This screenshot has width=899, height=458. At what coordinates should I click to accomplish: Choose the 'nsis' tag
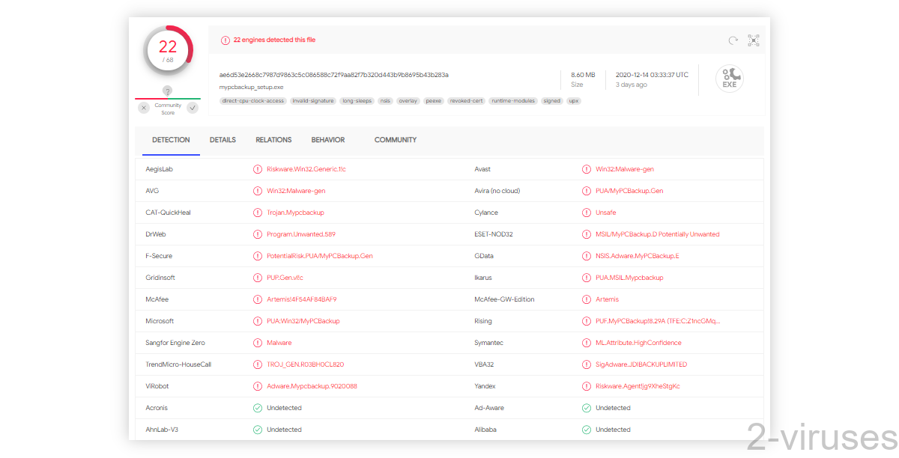click(x=385, y=101)
